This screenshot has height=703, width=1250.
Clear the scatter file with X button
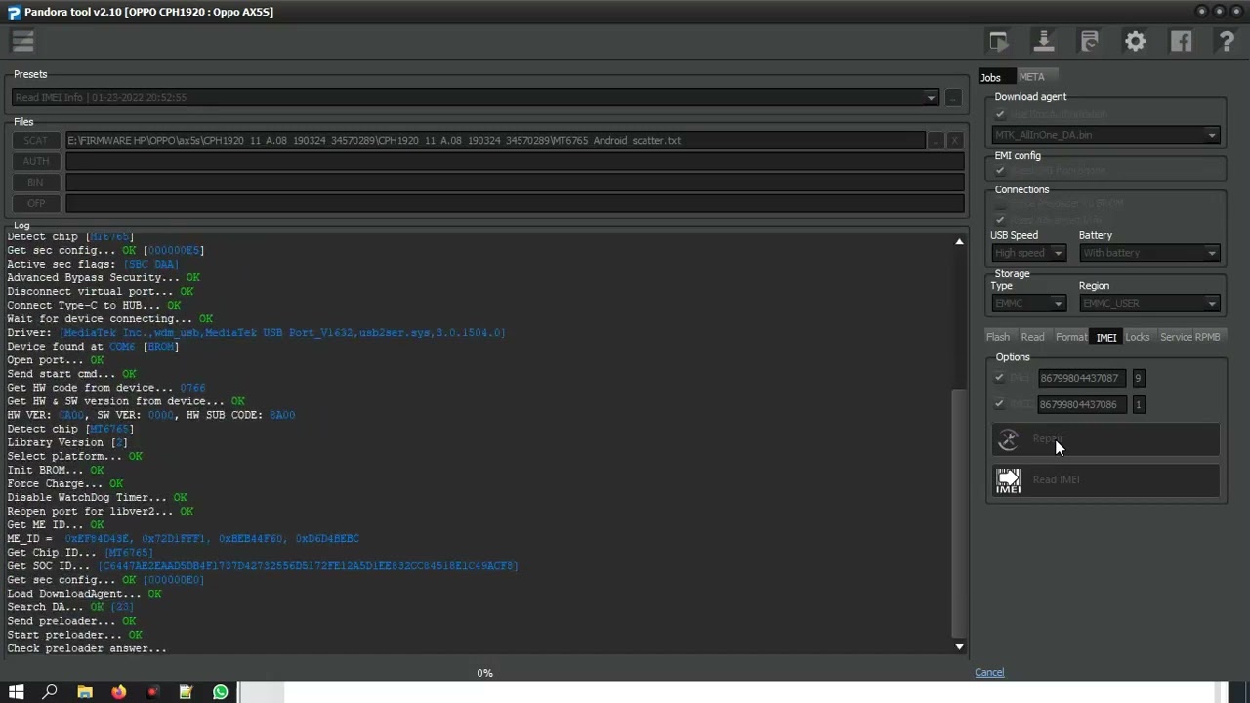pos(954,141)
